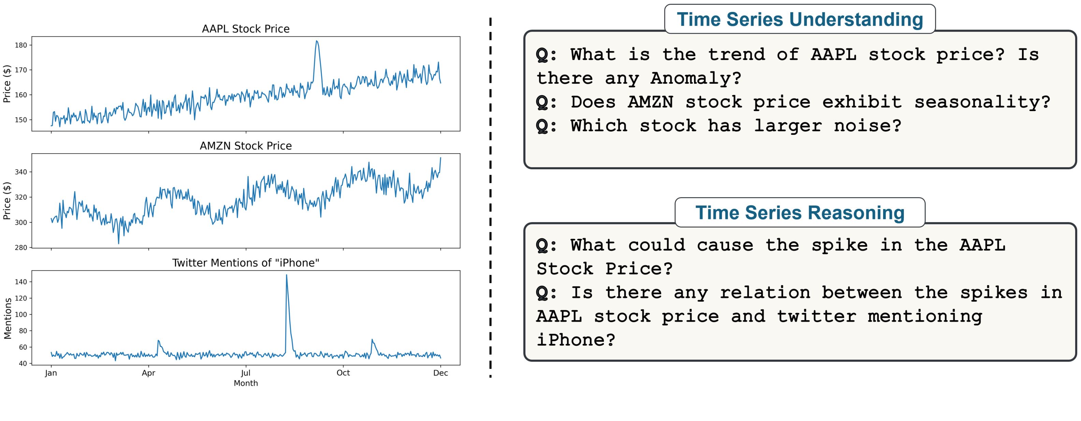The height and width of the screenshot is (421, 1081).
Task: Click the AAPL Stock Price chart title
Action: click(x=245, y=29)
